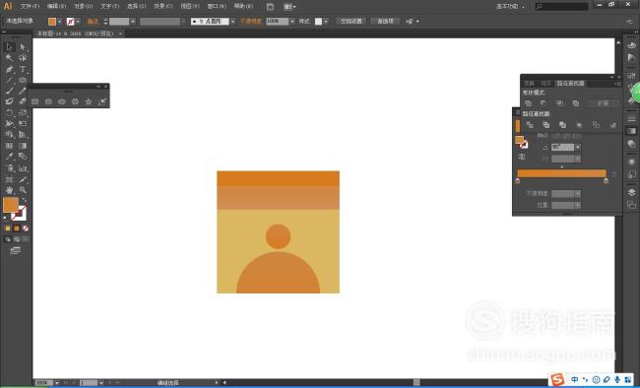The width and height of the screenshot is (640, 388).
Task: Click Trim pathfinder icon
Action: click(546, 125)
